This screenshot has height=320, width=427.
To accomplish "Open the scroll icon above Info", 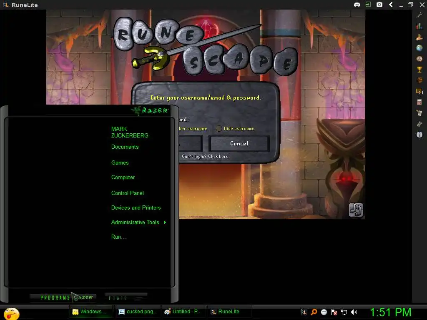I will tap(419, 124).
